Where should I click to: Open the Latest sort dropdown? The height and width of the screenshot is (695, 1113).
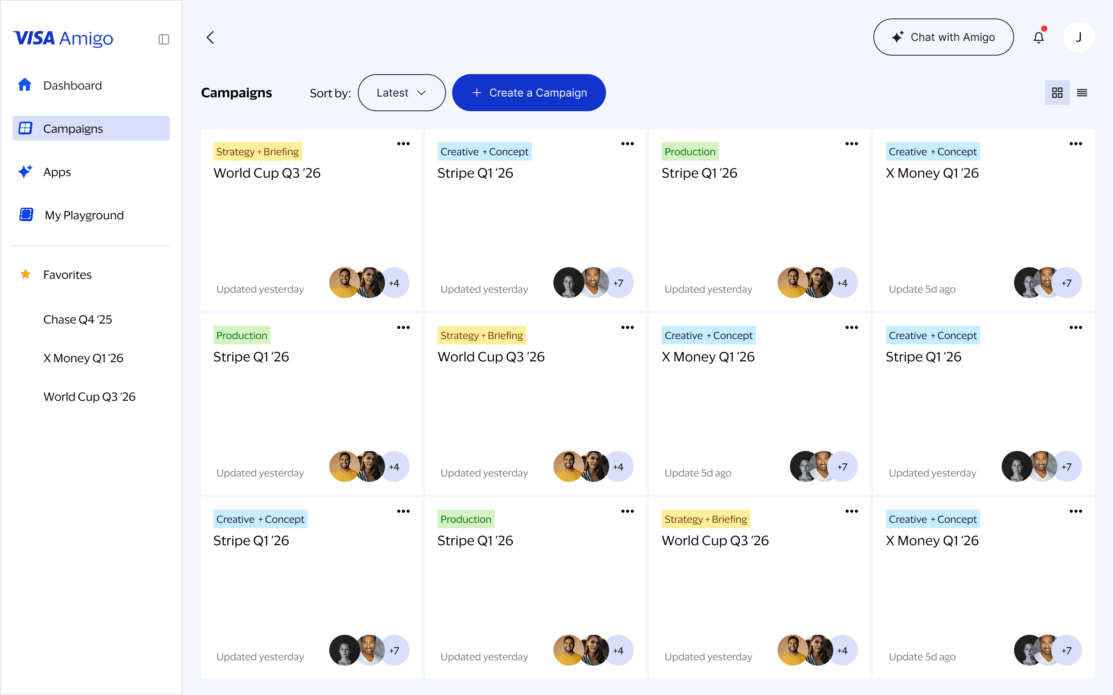401,93
